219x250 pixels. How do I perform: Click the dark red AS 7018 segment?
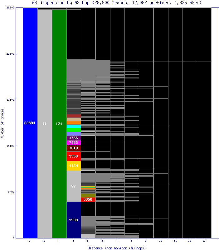pyautogui.click(x=74, y=148)
